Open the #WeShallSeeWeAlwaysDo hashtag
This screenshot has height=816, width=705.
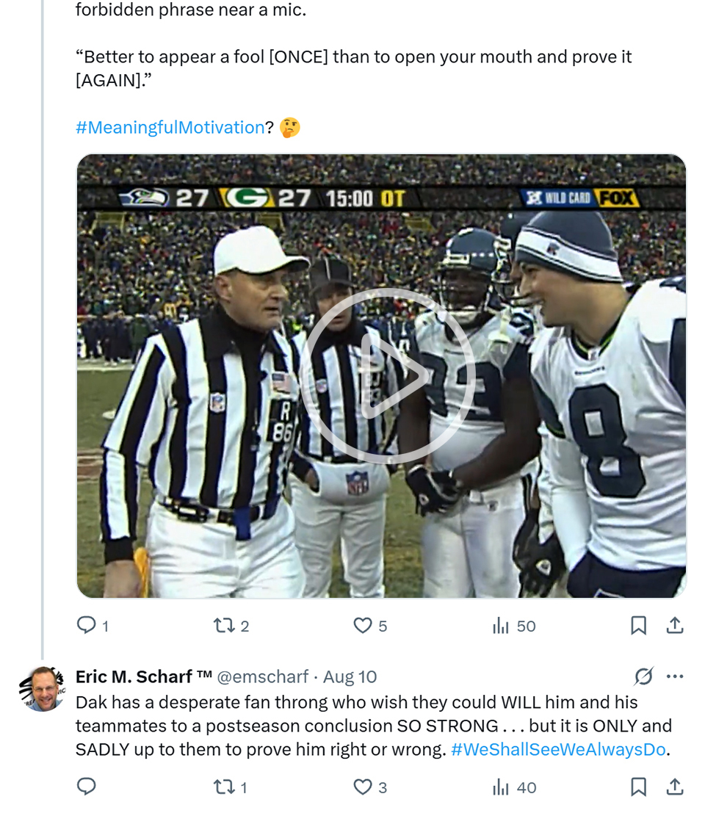[558, 750]
